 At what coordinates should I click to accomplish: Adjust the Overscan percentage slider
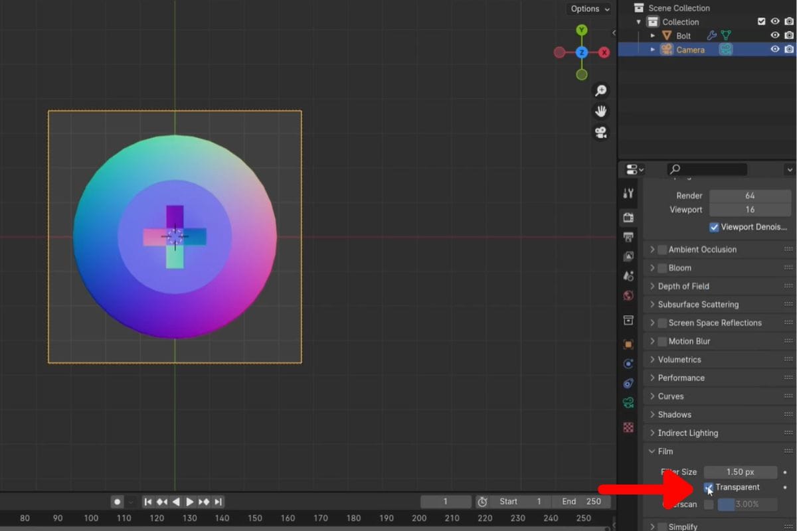coord(747,504)
